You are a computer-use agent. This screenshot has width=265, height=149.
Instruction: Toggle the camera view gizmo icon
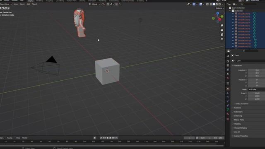pyautogui.click(x=222, y=34)
